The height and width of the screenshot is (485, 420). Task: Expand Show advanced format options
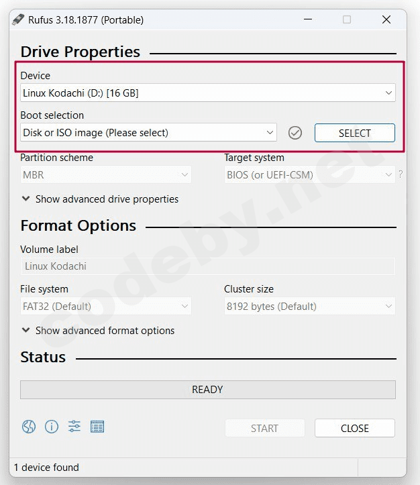[99, 331]
